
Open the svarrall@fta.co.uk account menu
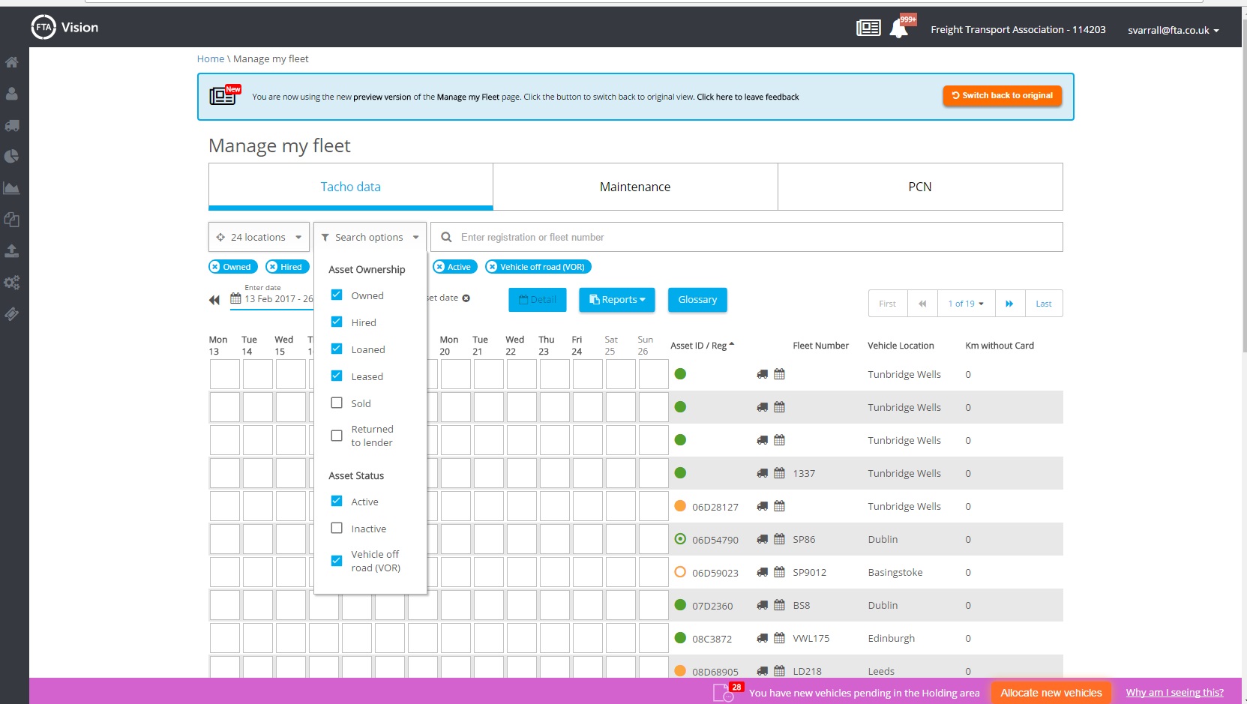click(x=1173, y=30)
